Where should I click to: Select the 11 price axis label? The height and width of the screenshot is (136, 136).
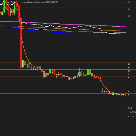[x=129, y=67]
